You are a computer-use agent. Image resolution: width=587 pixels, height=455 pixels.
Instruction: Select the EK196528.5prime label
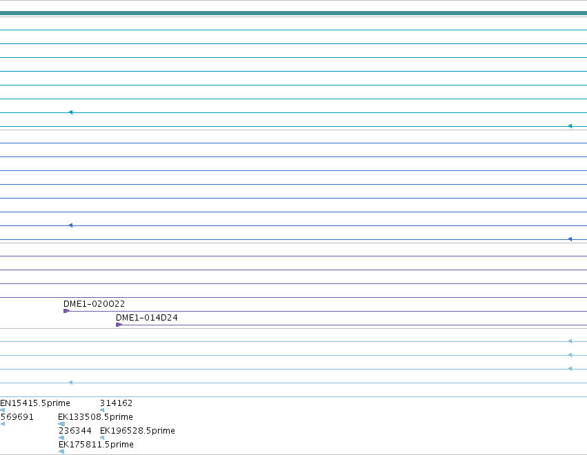(x=137, y=431)
